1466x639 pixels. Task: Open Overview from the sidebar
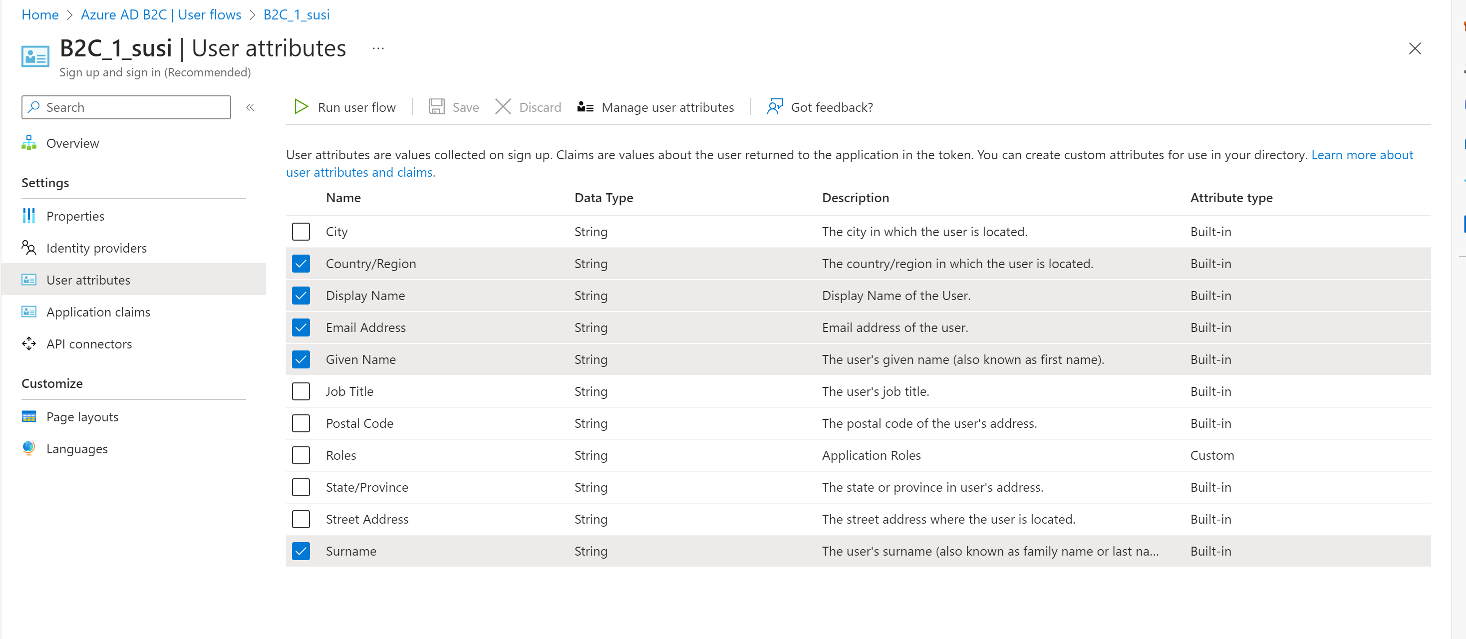point(72,143)
